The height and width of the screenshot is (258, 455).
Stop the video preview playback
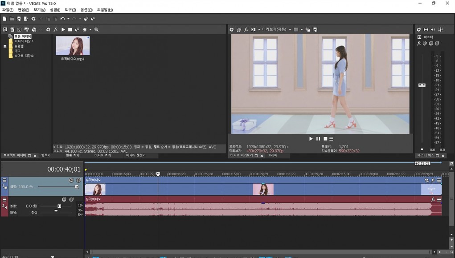(x=325, y=139)
